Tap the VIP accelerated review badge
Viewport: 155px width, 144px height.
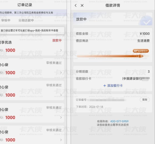click(x=141, y=51)
